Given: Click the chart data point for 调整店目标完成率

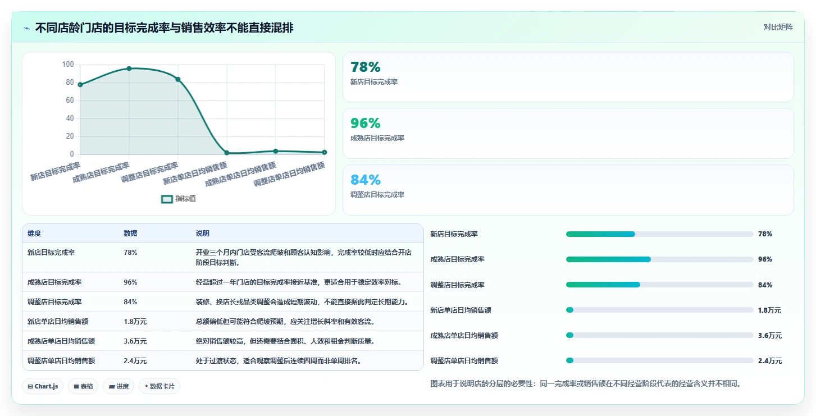Looking at the screenshot, I should [178, 79].
